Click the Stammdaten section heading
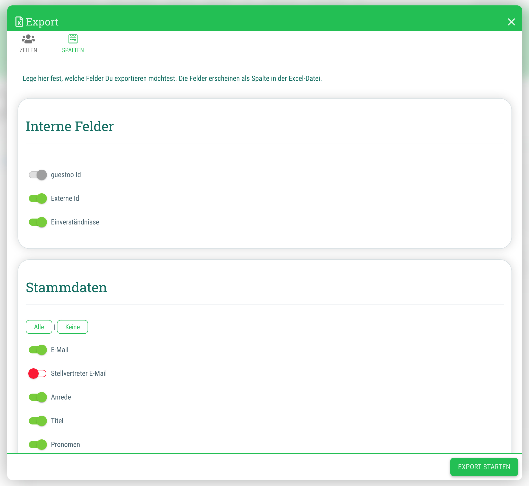 click(66, 288)
